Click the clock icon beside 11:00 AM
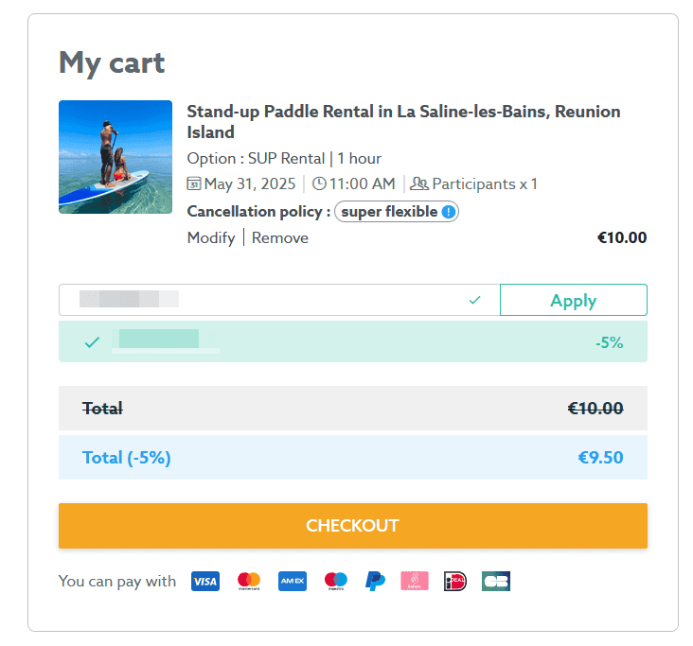Viewport: 693px width, 646px height. 319,183
